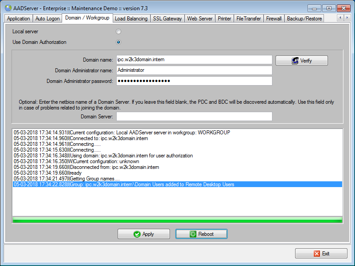355x266 pixels.
Task: Open the Application tab
Action: 18,19
